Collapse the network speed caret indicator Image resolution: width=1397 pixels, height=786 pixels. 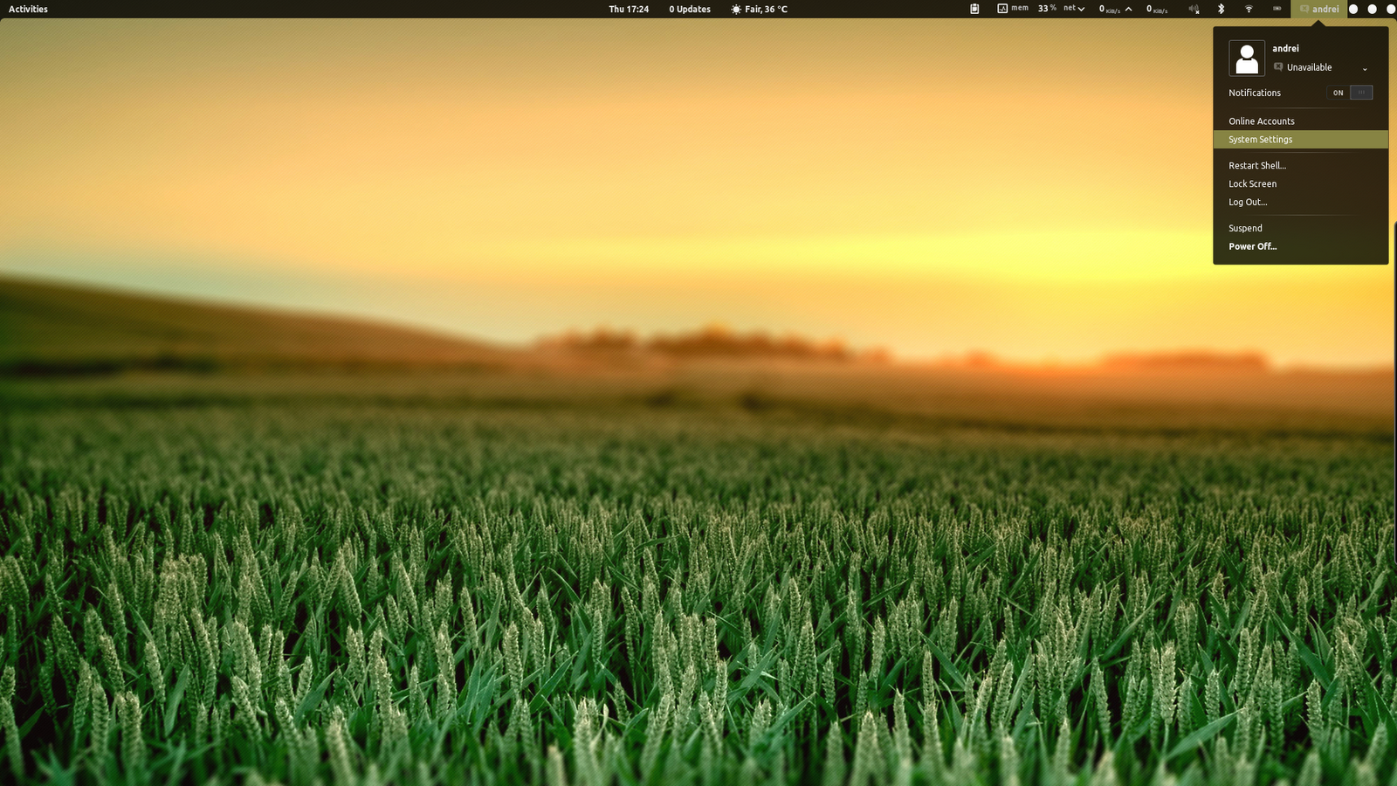[1127, 10]
